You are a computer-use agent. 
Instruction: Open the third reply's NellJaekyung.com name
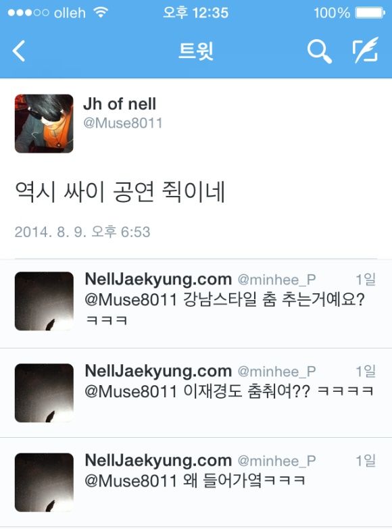(158, 460)
